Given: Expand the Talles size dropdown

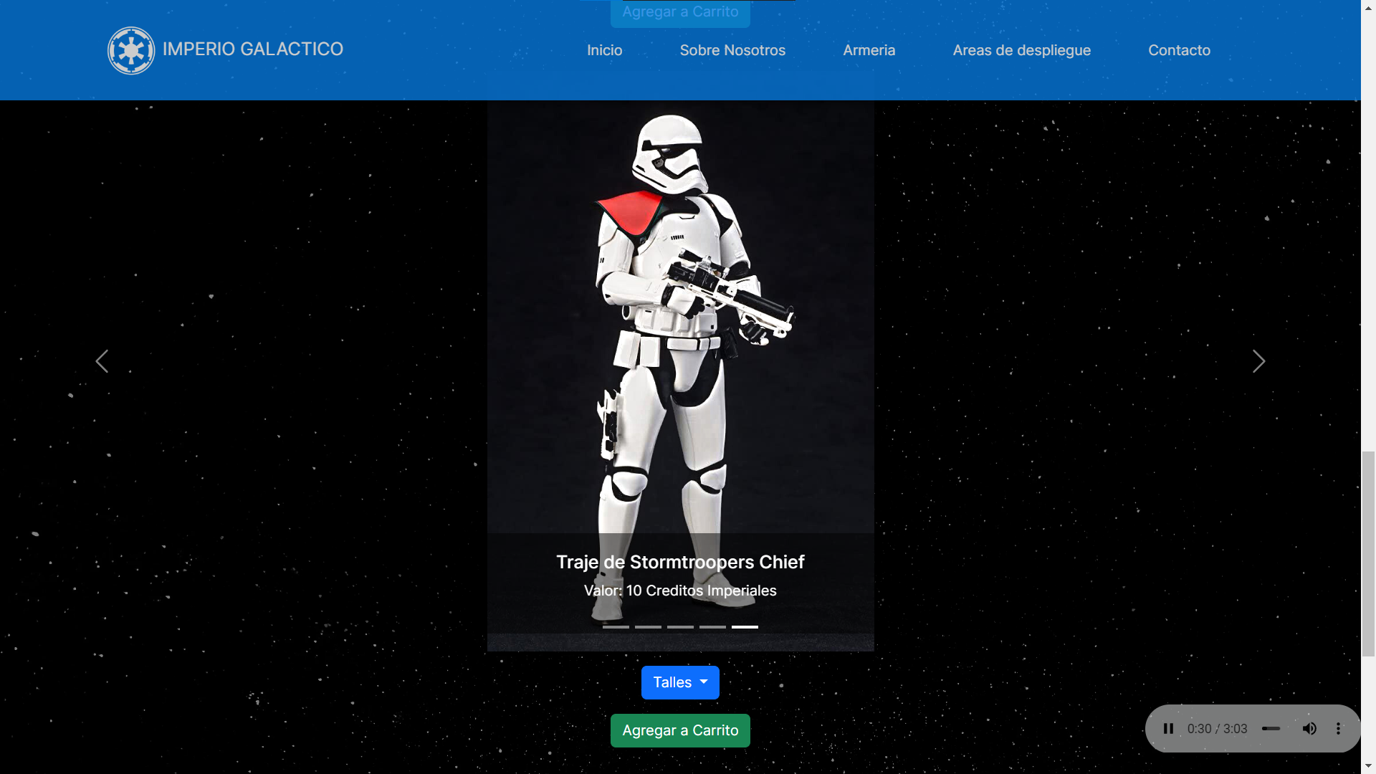Looking at the screenshot, I should coord(680,682).
